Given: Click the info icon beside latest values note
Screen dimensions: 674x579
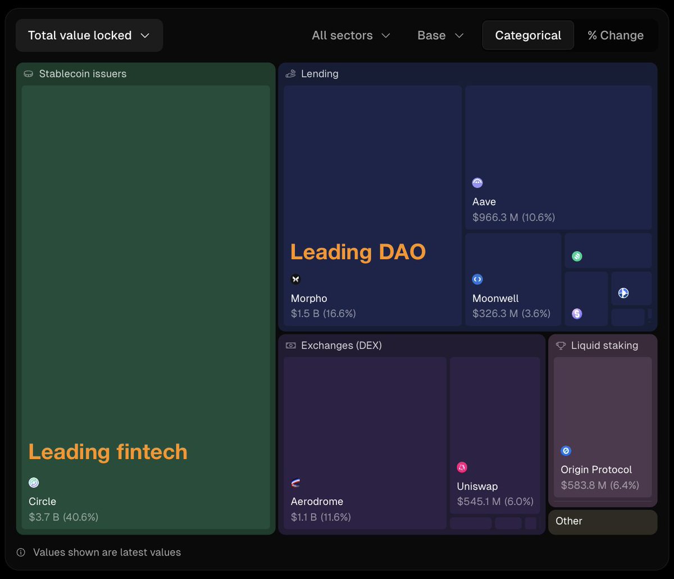Looking at the screenshot, I should pos(21,553).
